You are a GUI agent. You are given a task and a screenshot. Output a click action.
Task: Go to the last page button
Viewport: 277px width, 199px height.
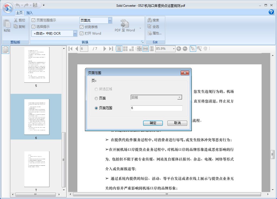coord(111,49)
